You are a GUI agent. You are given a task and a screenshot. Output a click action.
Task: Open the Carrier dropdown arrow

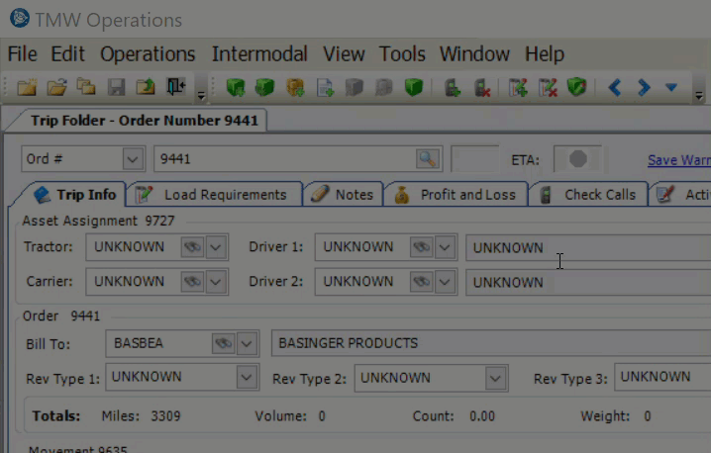(x=216, y=282)
